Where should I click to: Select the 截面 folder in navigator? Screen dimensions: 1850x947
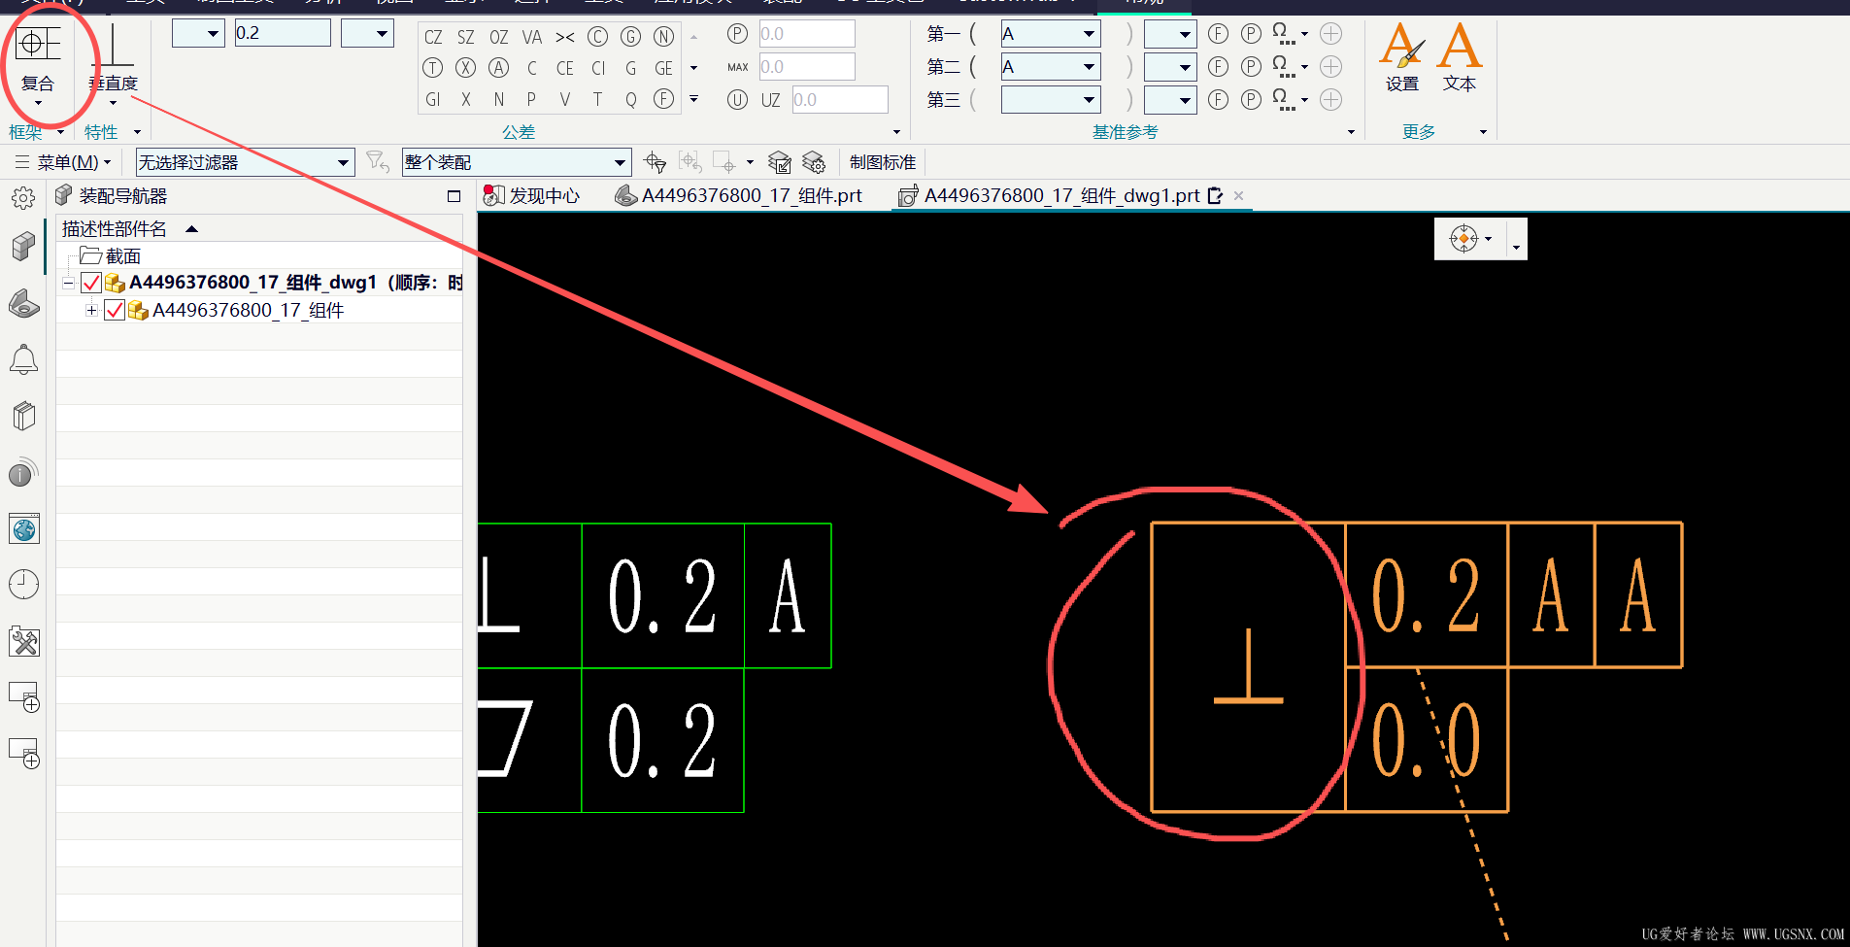click(x=111, y=256)
